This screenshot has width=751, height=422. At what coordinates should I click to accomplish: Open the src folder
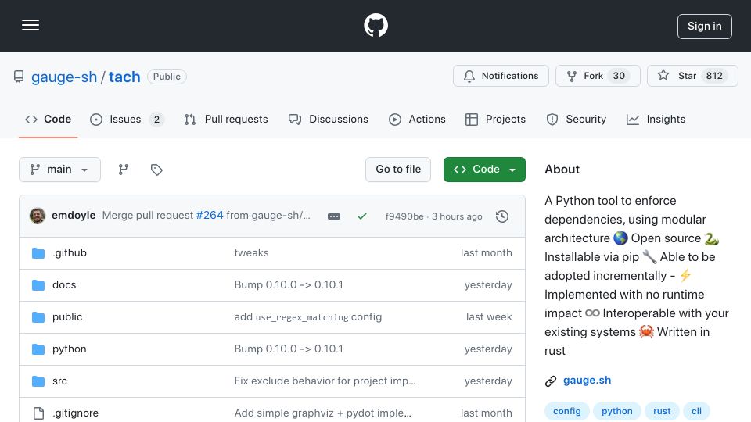point(59,381)
